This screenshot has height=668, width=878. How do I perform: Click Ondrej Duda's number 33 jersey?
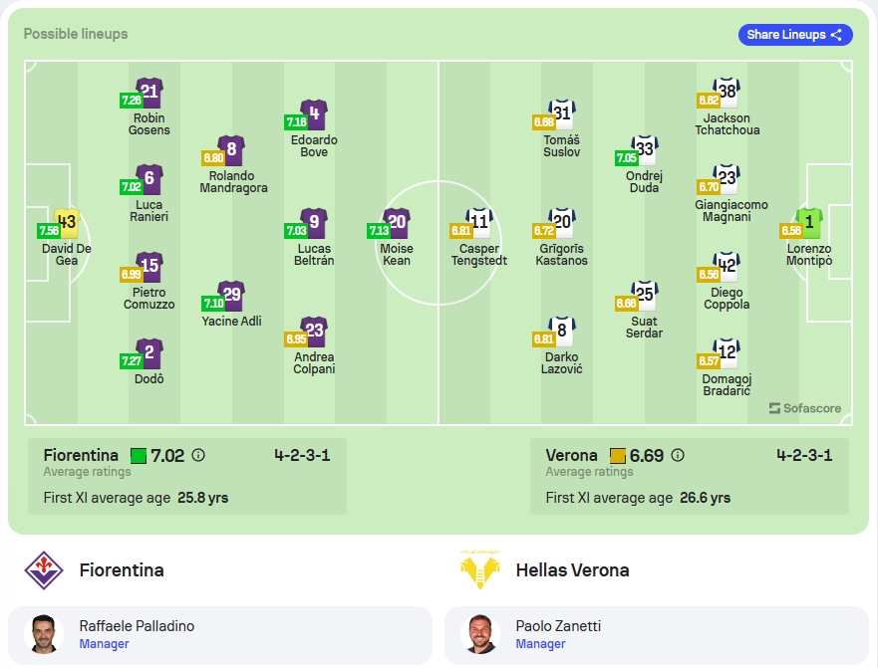coord(645,150)
